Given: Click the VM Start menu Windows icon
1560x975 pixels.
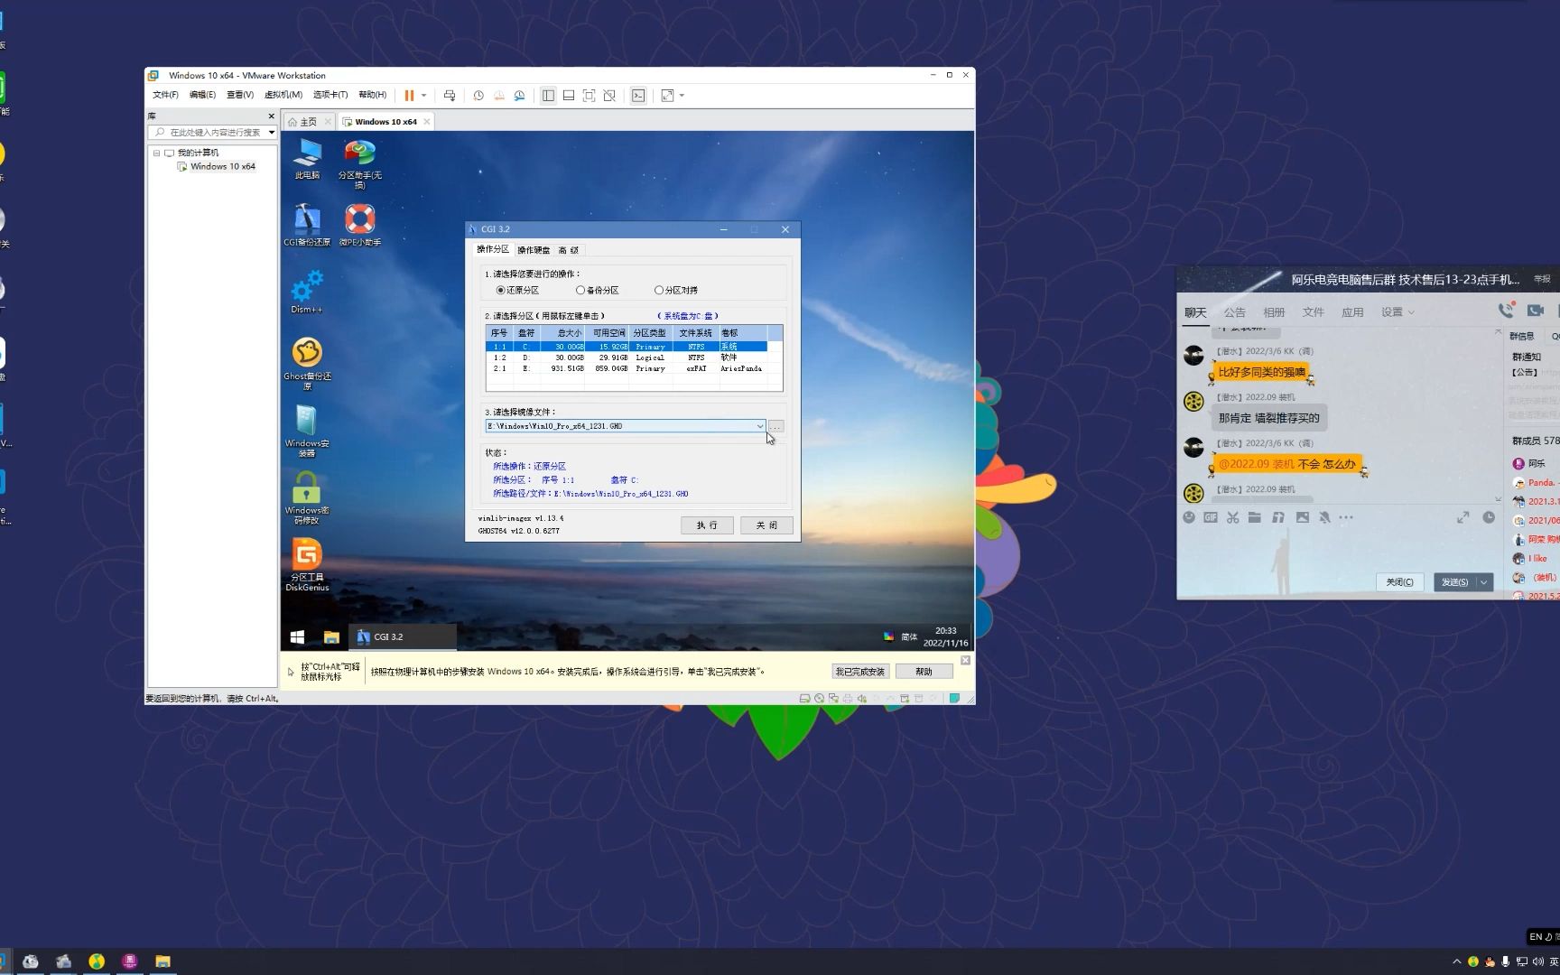Looking at the screenshot, I should pyautogui.click(x=297, y=637).
